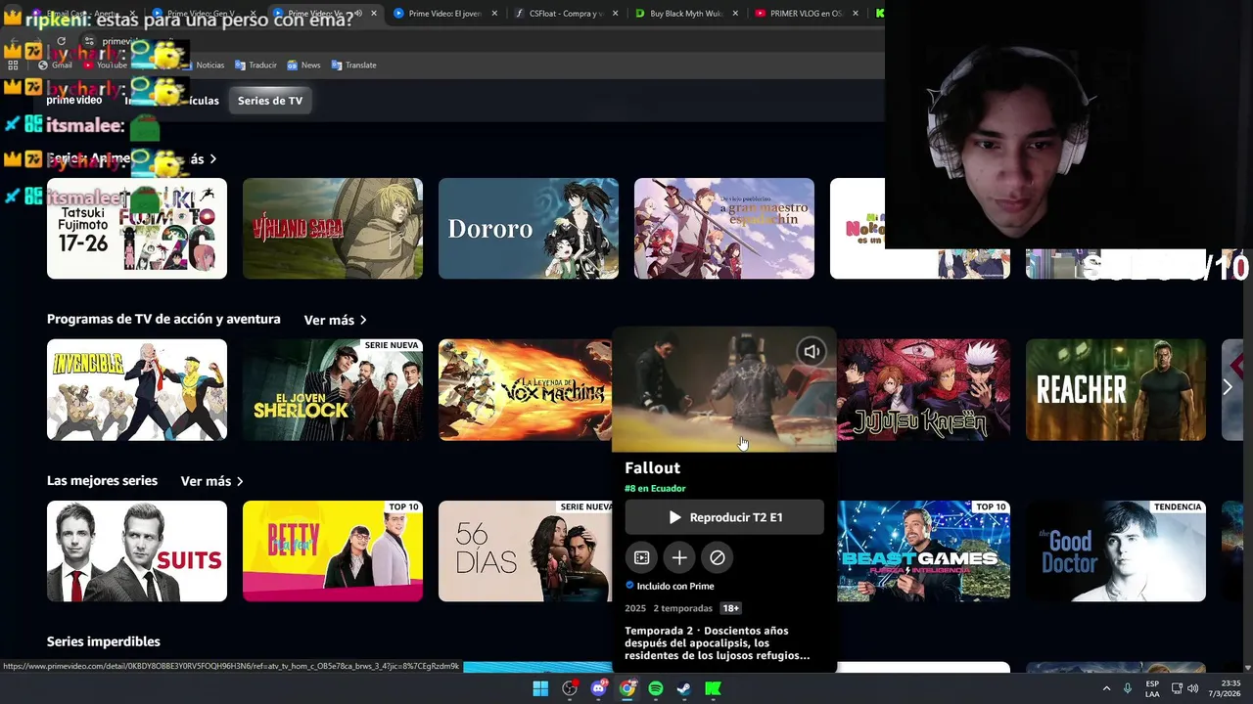This screenshot has width=1253, height=704.
Task: Mute the Fallout trailer preview sound
Action: pyautogui.click(x=812, y=352)
